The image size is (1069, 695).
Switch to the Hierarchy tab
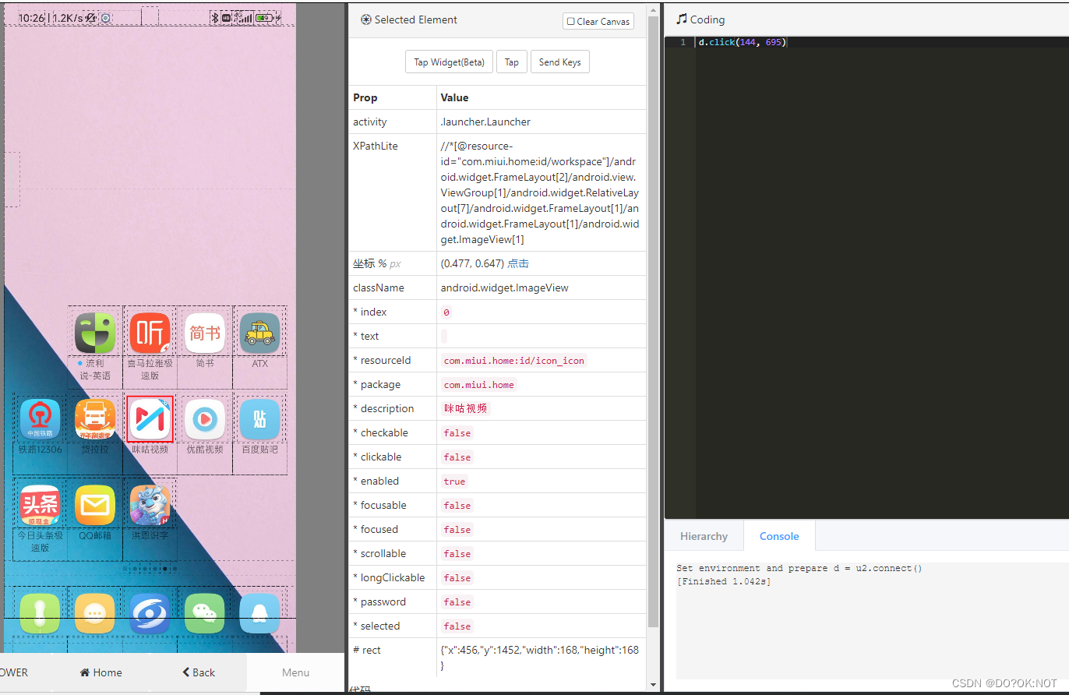coord(704,536)
